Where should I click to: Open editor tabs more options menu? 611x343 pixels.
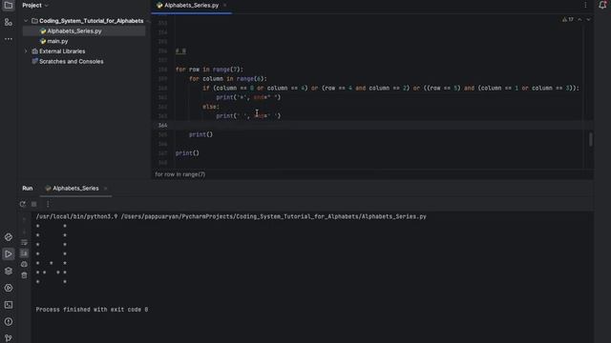[x=585, y=5]
